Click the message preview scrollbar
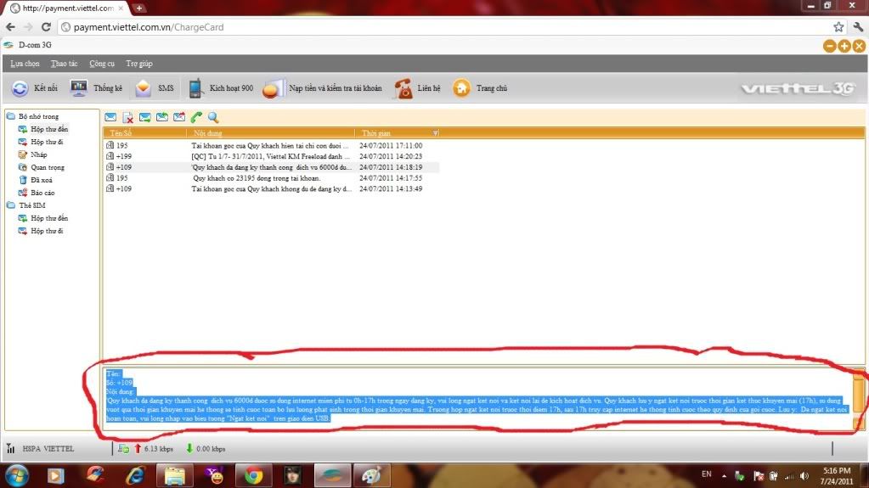Viewport: 869px width, 488px height. [859, 395]
